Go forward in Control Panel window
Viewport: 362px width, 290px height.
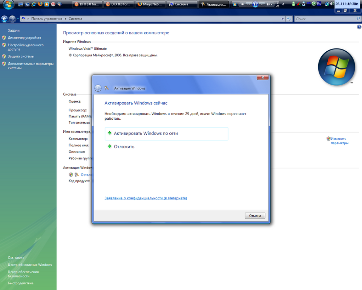point(12,19)
